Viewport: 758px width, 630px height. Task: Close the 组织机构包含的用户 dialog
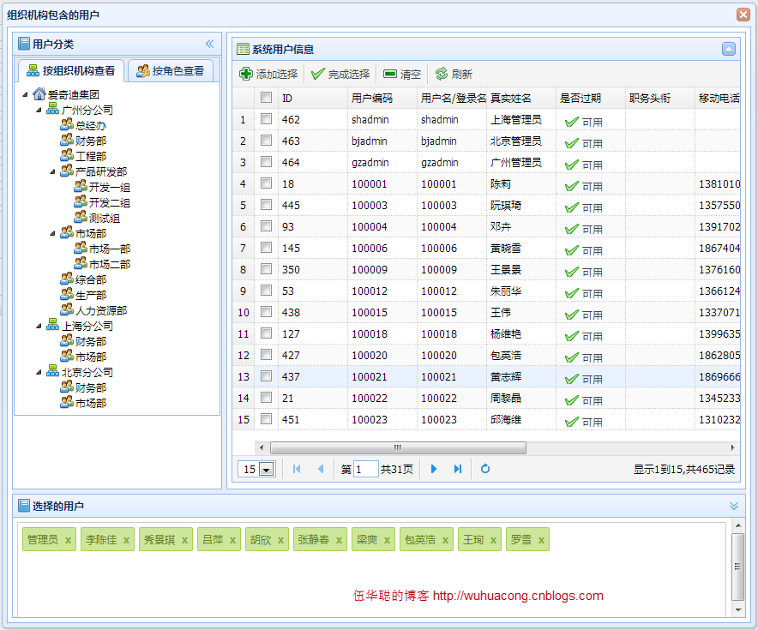(743, 15)
